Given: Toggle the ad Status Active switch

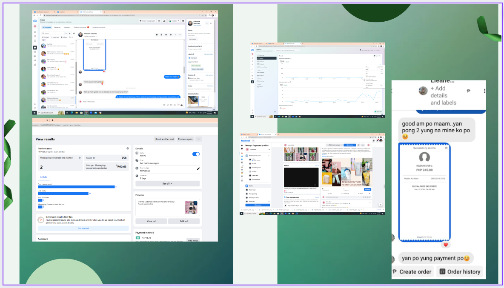Looking at the screenshot, I should pos(196,154).
